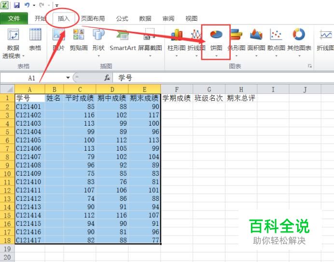Viewport: 334px width, 262px height.
Task: Expand the 面积图 dropdown arrow
Action: pos(256,56)
